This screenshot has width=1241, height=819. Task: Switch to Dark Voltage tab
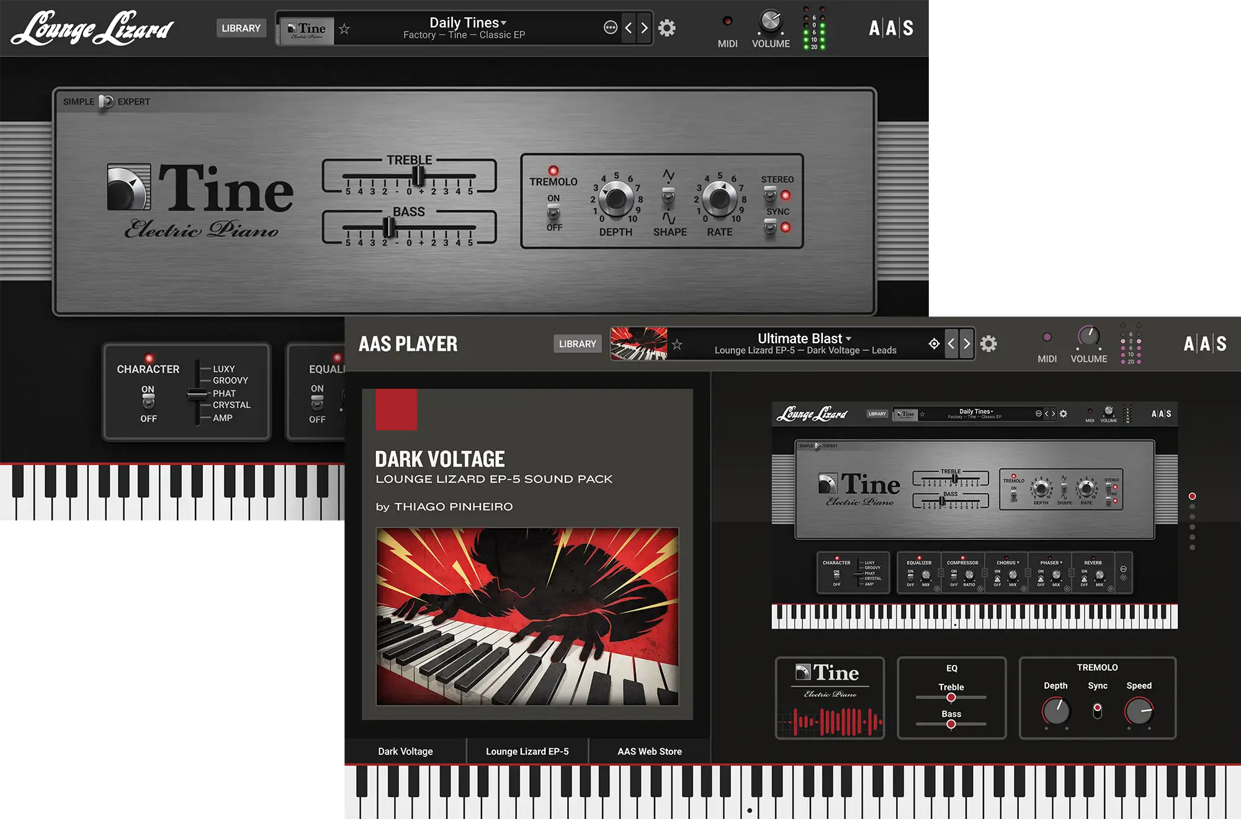[x=406, y=751]
